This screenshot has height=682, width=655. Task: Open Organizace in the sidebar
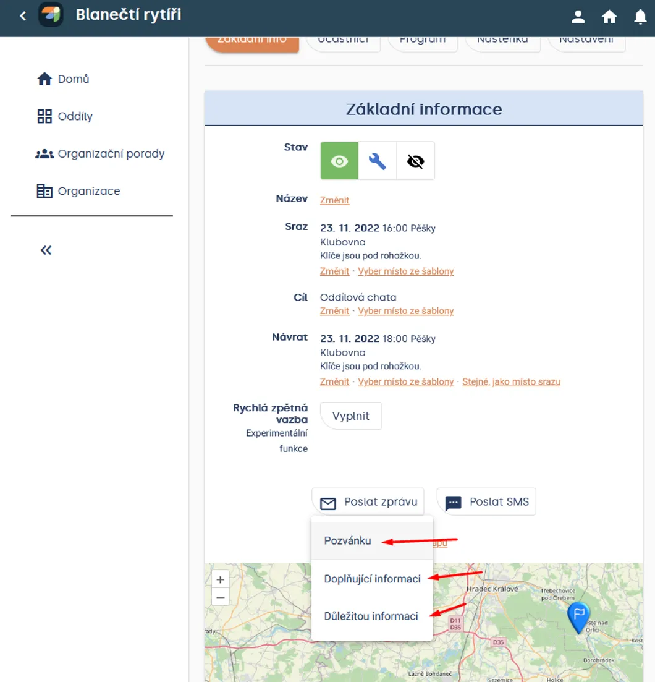click(78, 191)
